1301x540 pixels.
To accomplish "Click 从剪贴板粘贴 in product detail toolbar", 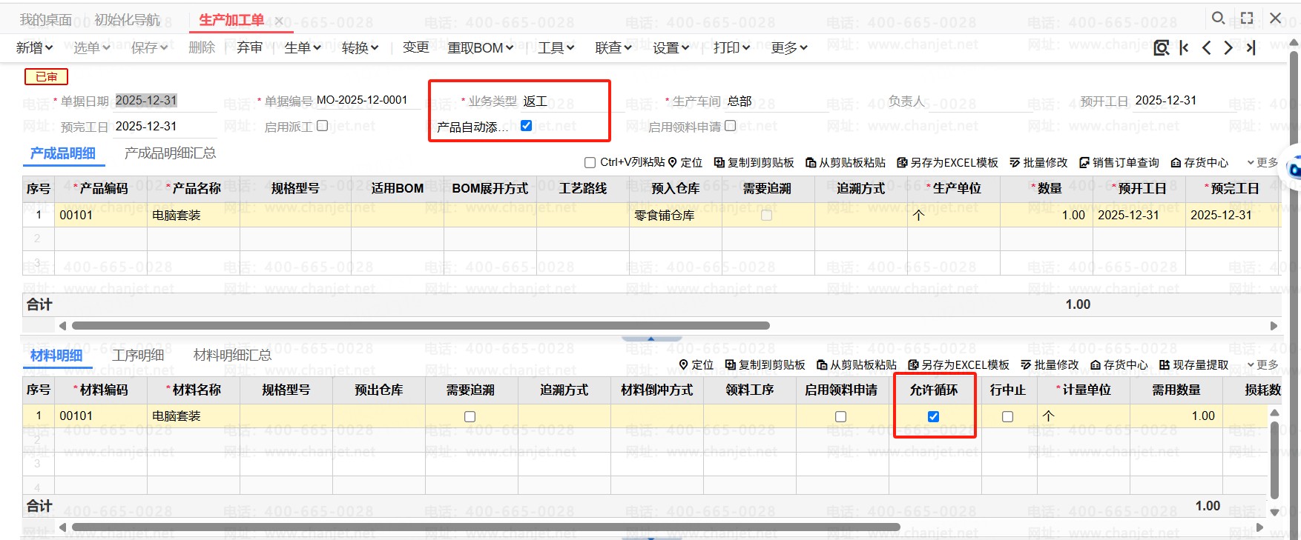I will pyautogui.click(x=846, y=162).
